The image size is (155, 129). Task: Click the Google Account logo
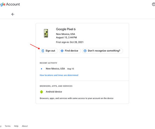[x=10, y=4]
